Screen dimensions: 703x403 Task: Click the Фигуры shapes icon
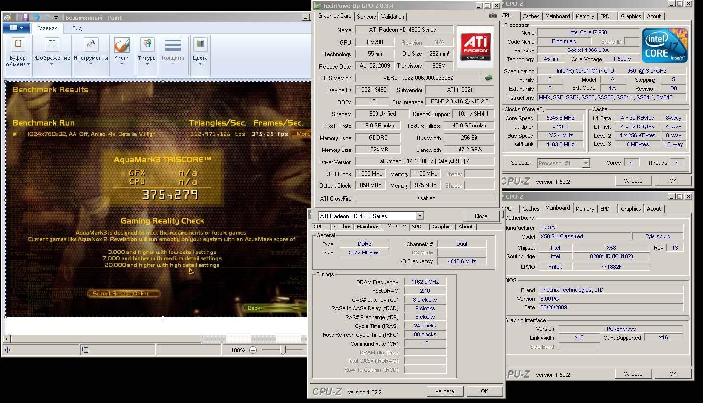click(147, 44)
